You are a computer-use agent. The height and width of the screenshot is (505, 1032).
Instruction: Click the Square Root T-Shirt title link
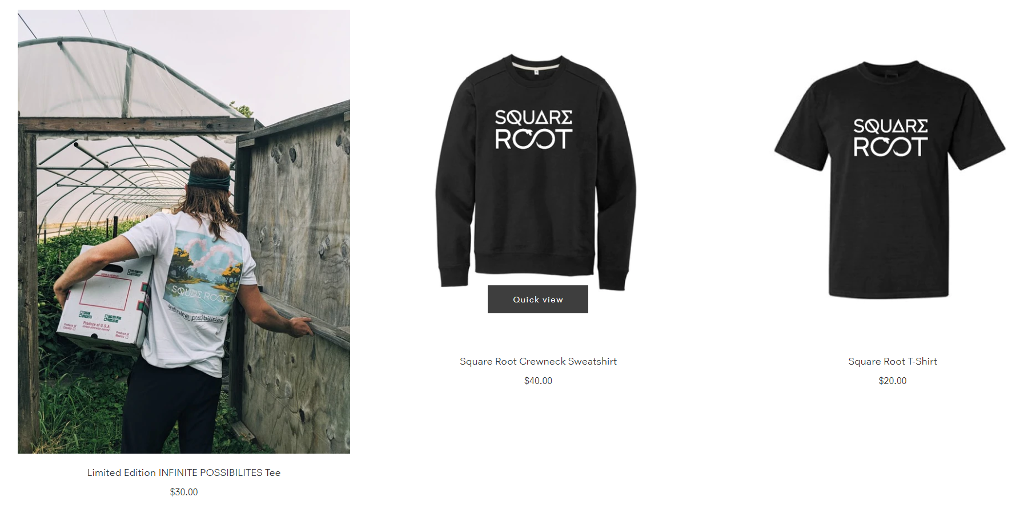tap(893, 361)
